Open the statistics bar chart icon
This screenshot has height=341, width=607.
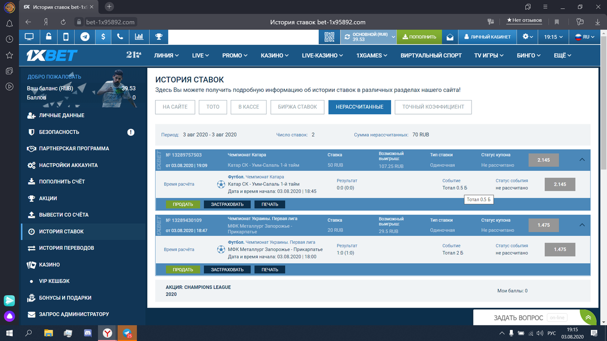[139, 37]
